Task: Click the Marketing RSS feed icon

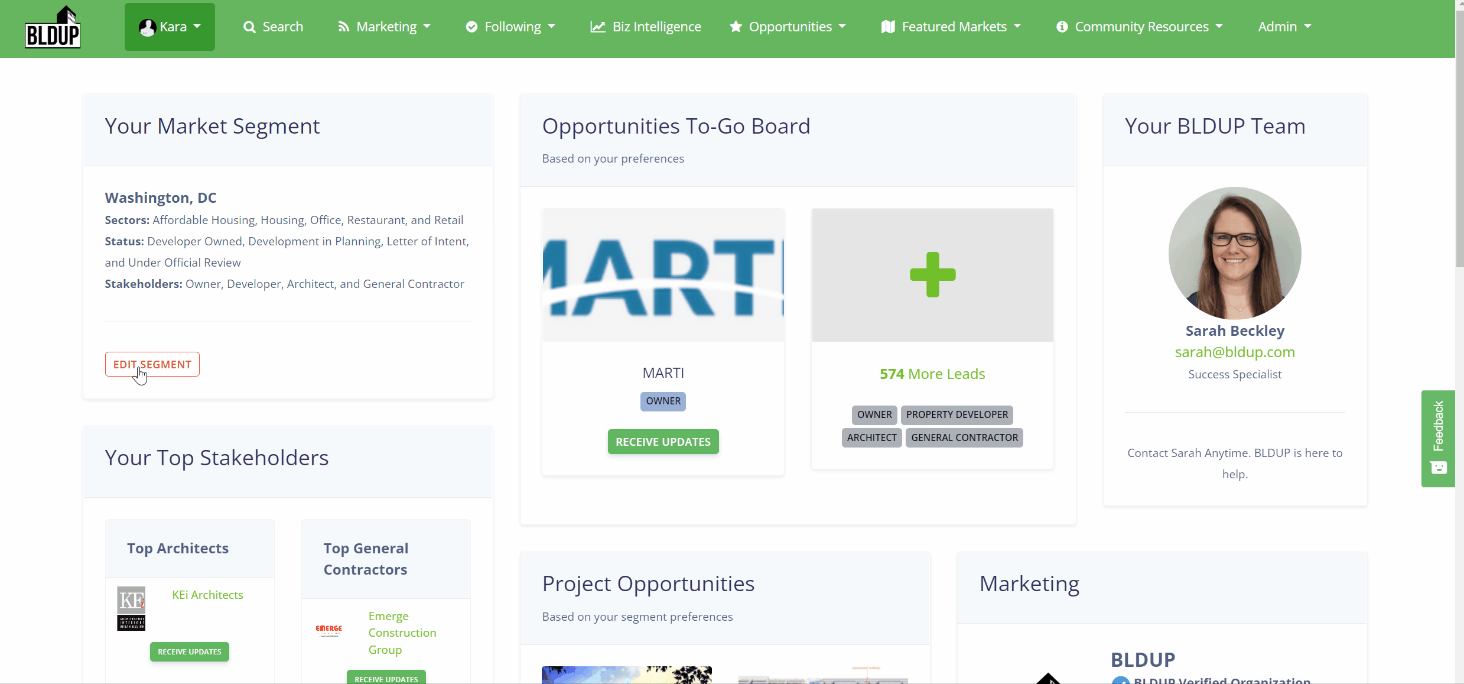Action: (343, 27)
